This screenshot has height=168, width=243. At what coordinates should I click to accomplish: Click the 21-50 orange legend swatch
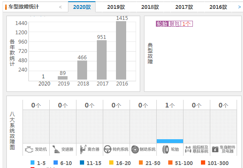pos(141,162)
